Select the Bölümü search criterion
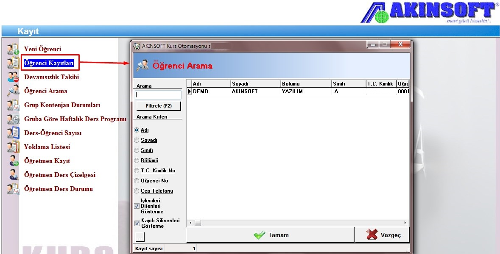 [137, 160]
